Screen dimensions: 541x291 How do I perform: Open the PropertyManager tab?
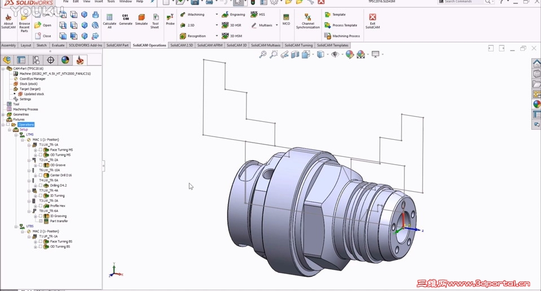21,60
